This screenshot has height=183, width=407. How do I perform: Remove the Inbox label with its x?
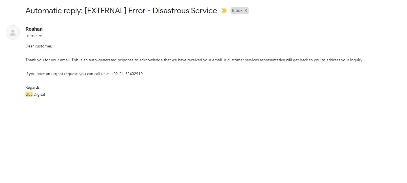pyautogui.click(x=246, y=11)
